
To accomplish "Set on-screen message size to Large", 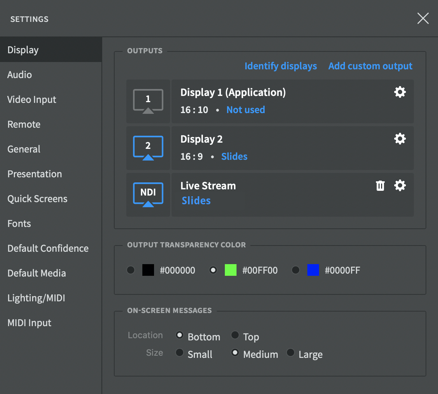I will pos(291,353).
